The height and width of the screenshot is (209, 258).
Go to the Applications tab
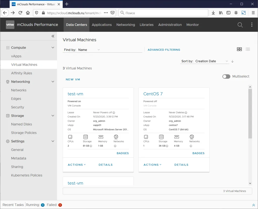(x=102, y=25)
